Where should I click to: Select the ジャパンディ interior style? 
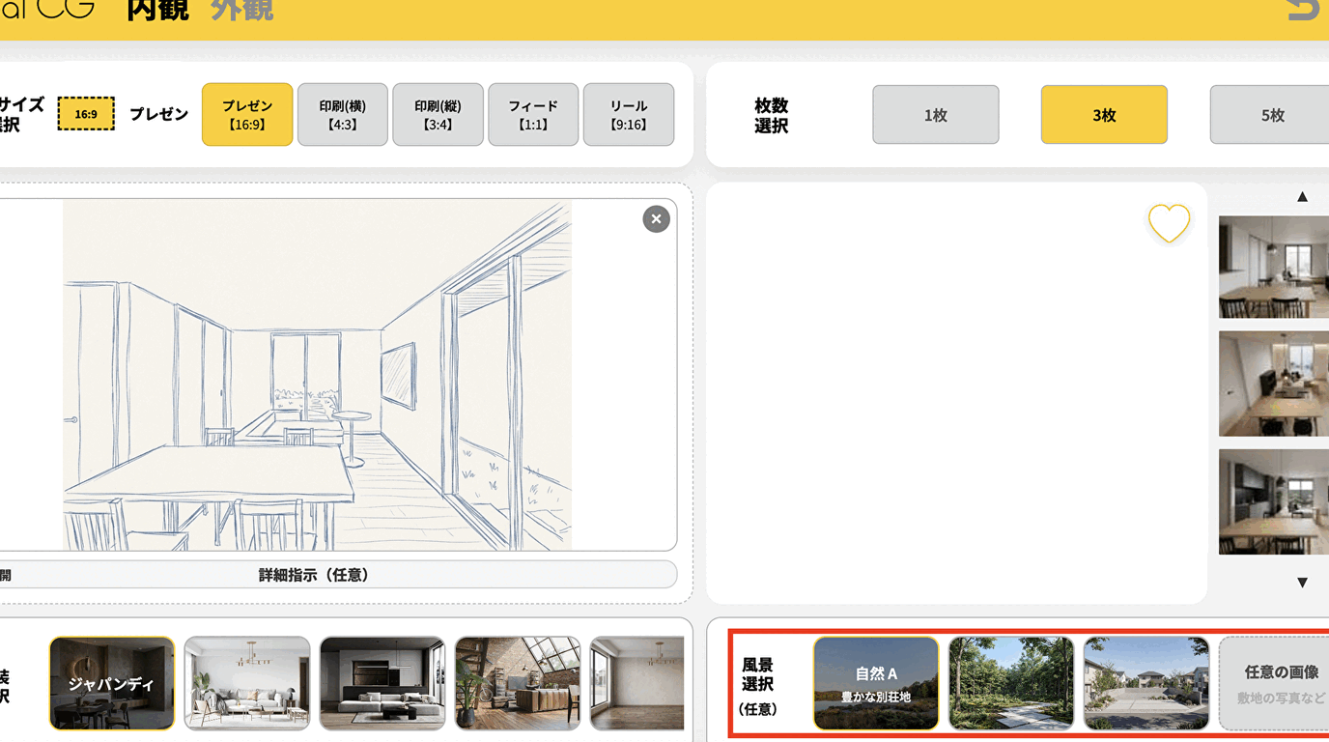pyautogui.click(x=112, y=683)
